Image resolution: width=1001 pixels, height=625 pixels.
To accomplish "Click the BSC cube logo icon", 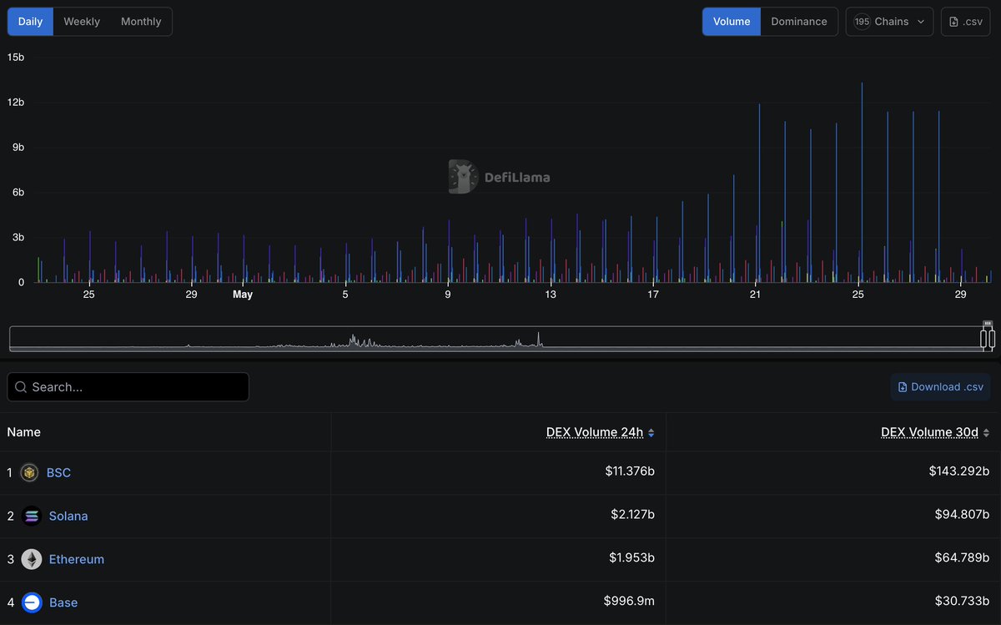I will click(30, 473).
